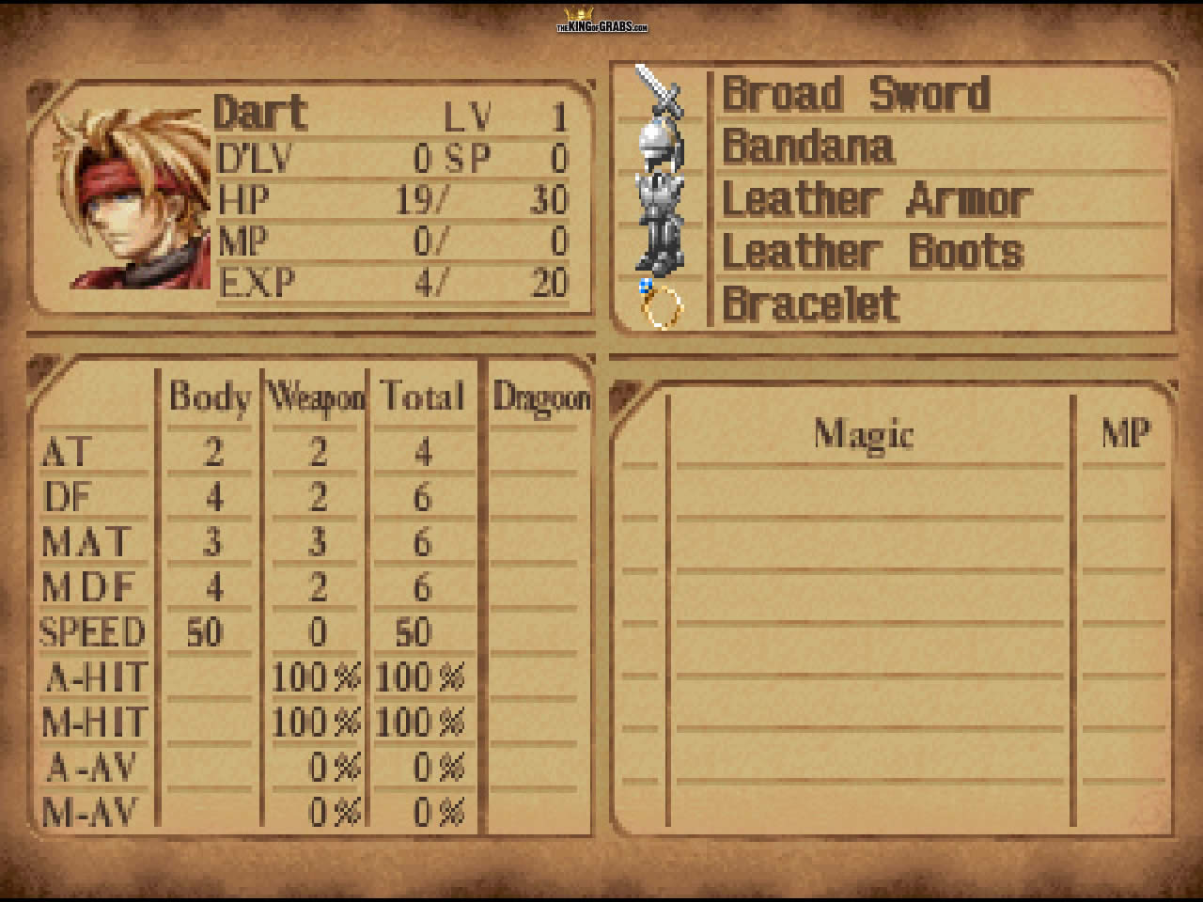Click the armor icon beside Leather Armor
This screenshot has height=902, width=1203.
coord(660,197)
